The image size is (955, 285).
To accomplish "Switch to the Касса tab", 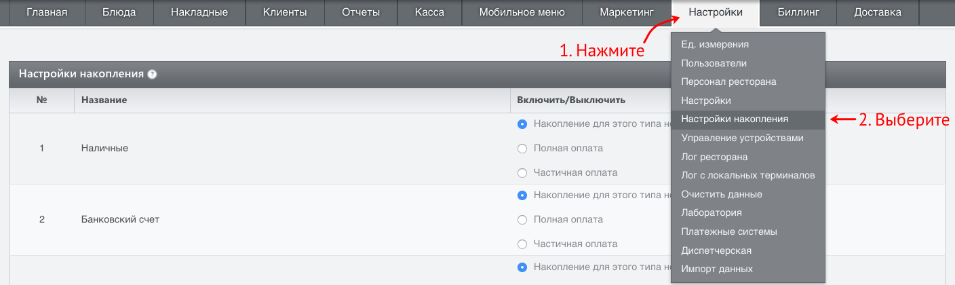I will coord(429,12).
